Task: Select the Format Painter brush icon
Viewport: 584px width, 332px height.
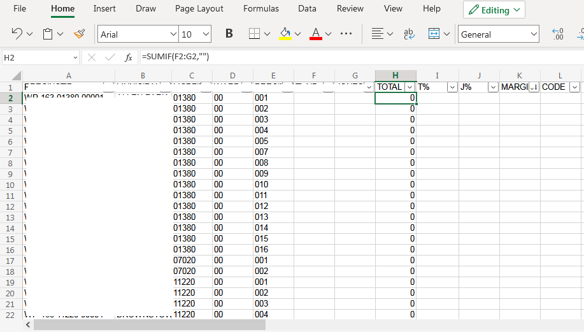Action: click(80, 34)
